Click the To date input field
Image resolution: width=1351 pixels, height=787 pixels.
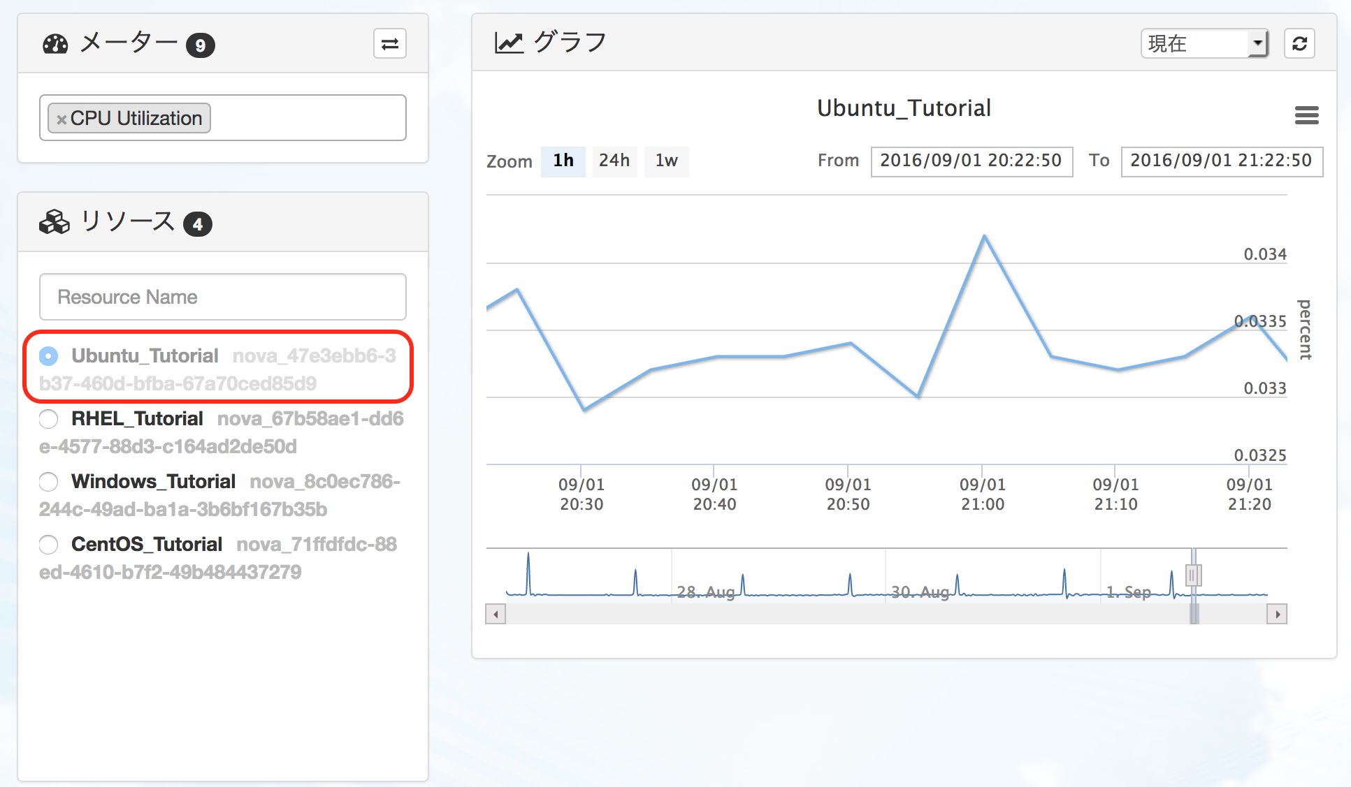(x=1222, y=161)
